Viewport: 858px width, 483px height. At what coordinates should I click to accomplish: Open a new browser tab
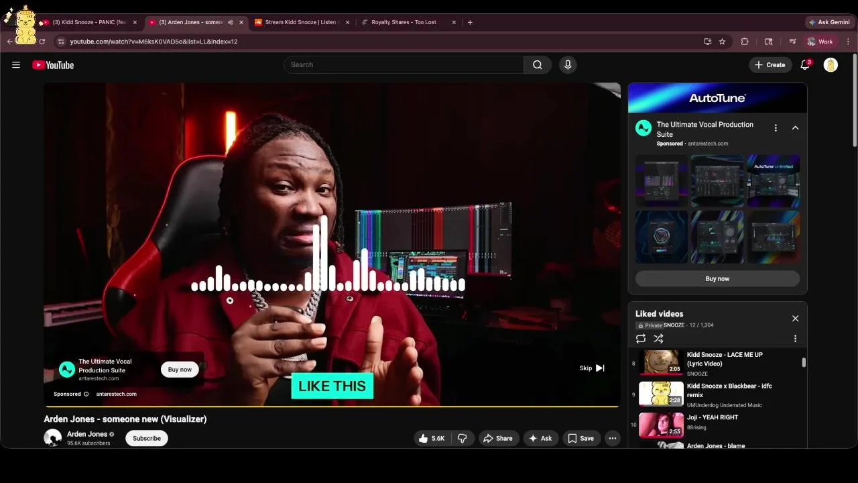[x=470, y=22]
